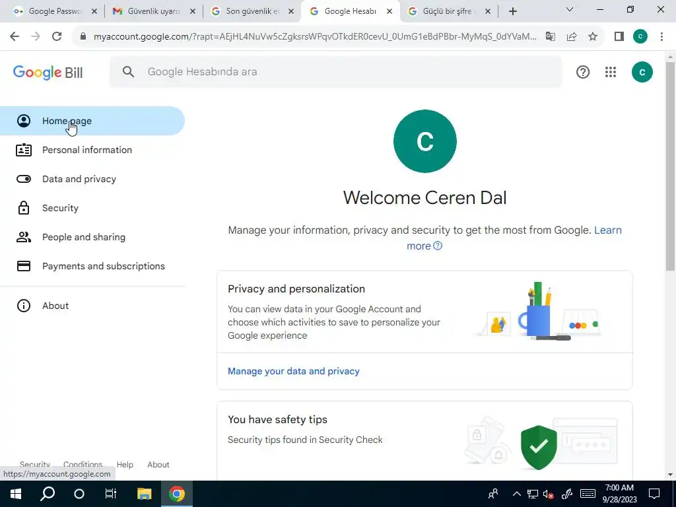
Task: Open the Google apps grid
Action: [611, 72]
